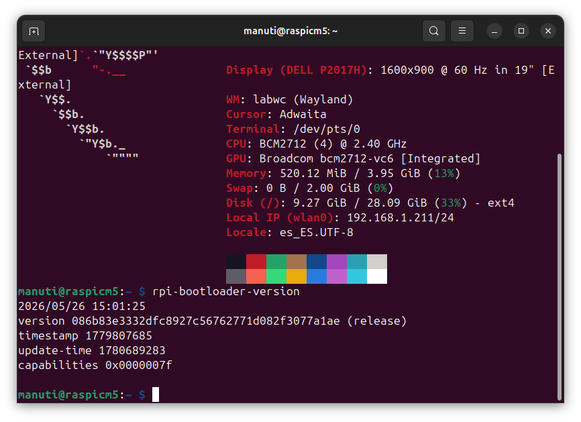Click the Memory 520.12 MiB line
581x422 pixels.
click(344, 173)
